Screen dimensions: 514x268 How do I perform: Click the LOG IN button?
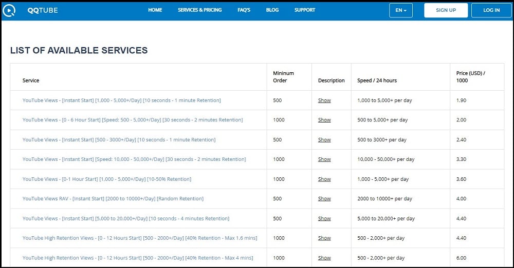tap(491, 10)
